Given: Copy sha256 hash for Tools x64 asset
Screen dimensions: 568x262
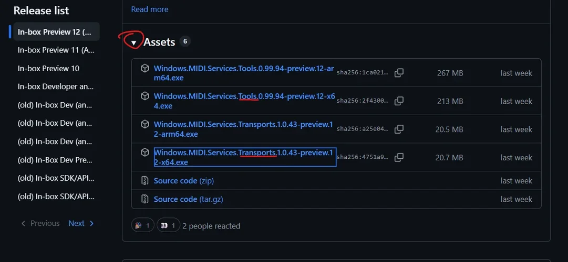Looking at the screenshot, I should 399,101.
